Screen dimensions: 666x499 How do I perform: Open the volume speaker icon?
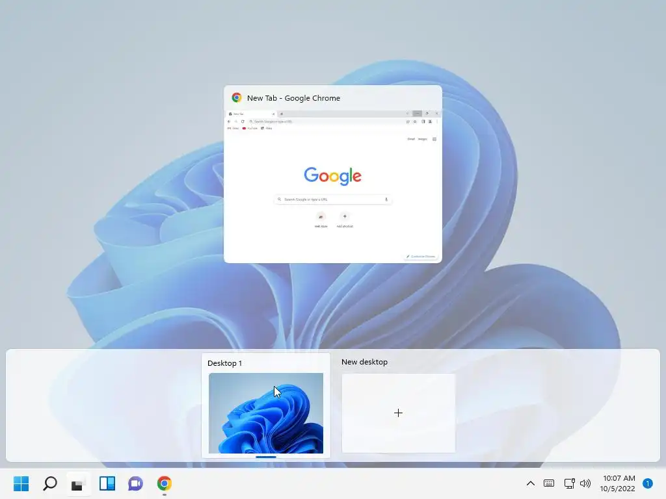point(585,483)
